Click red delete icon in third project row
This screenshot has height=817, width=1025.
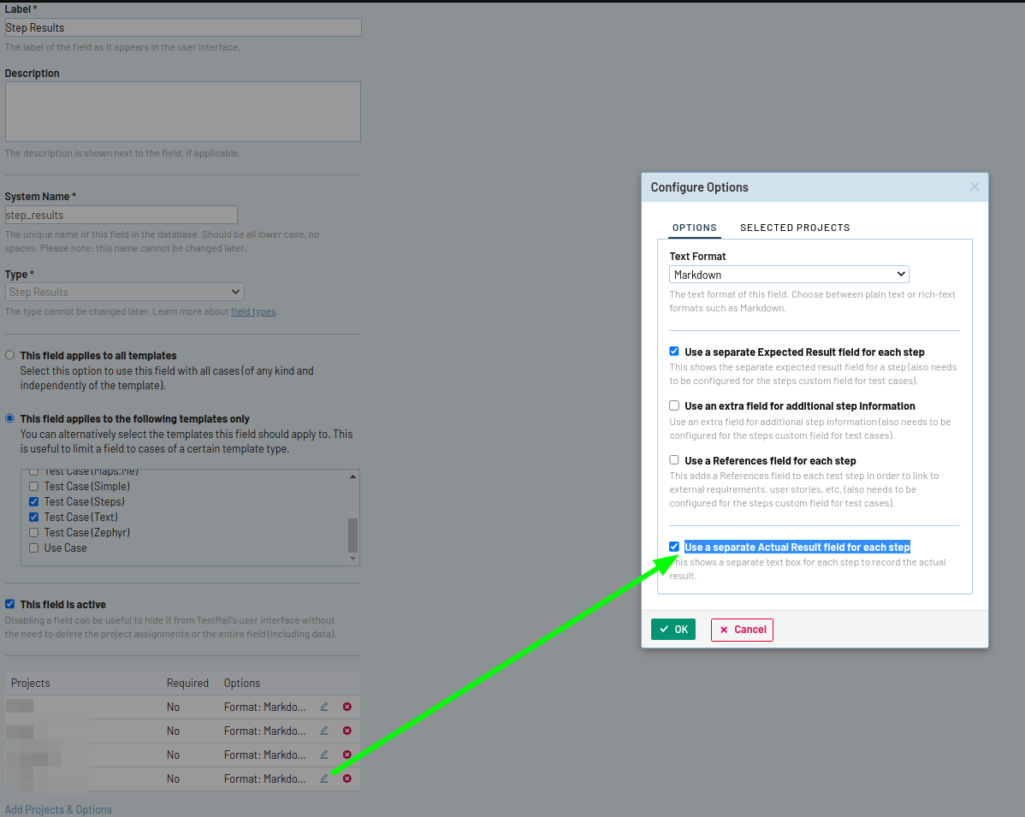(347, 755)
